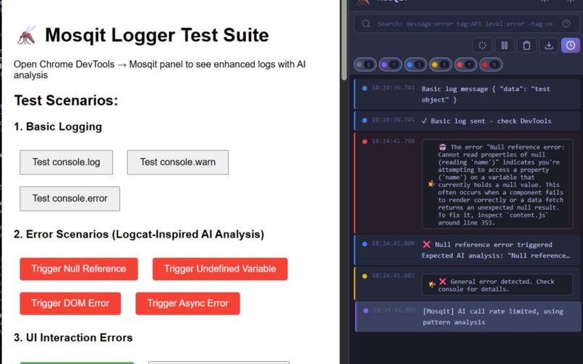Select the 'AI call rate limited' log entry
Screen dimensions: 583x364
click(x=468, y=316)
